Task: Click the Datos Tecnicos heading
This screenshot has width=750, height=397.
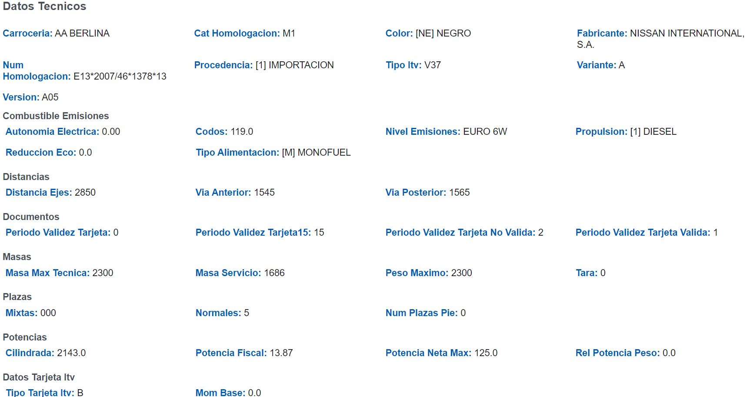Action: [x=44, y=7]
